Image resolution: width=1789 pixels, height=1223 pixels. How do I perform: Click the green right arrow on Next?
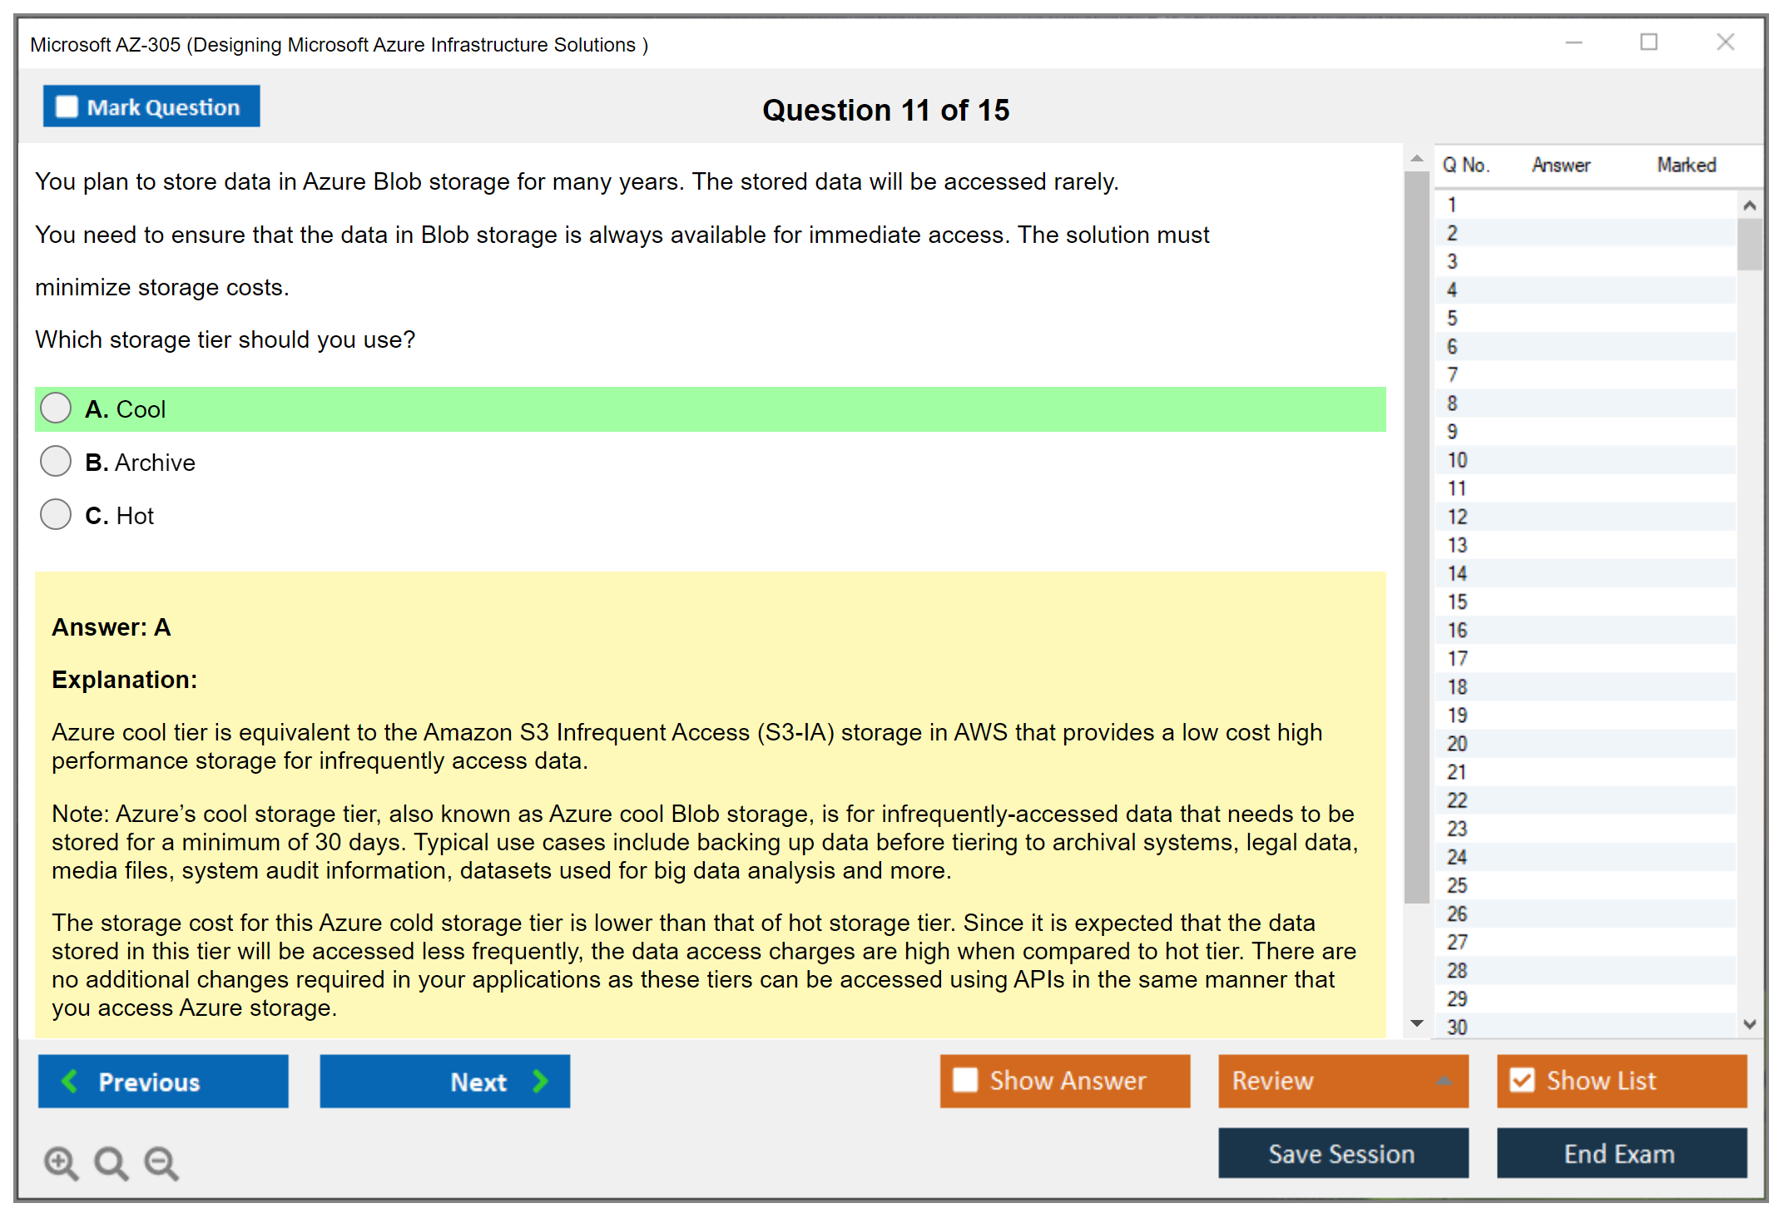tap(541, 1081)
